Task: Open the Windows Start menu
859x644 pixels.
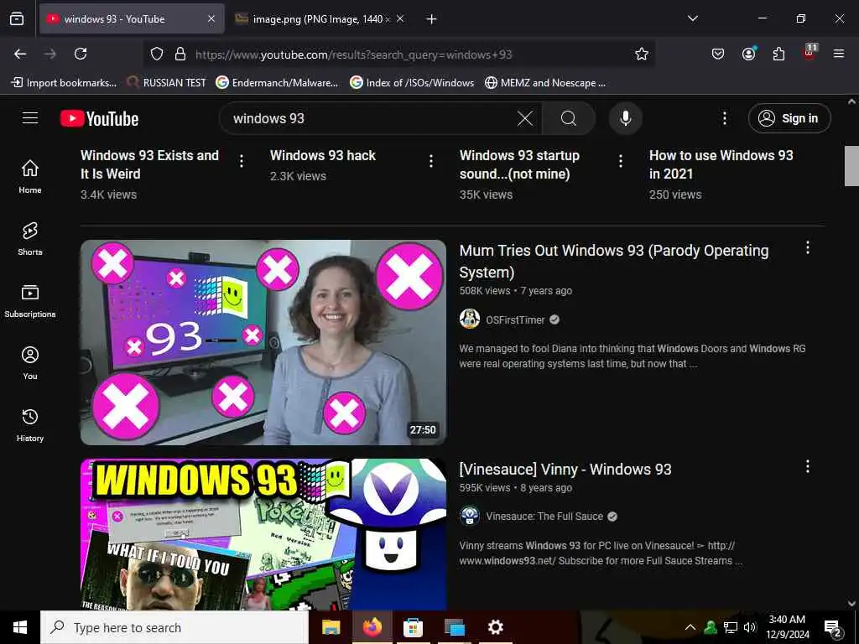Action: 20,627
